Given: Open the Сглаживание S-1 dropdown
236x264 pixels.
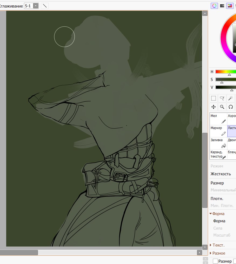Looking at the screenshot, I should pyautogui.click(x=36, y=6).
